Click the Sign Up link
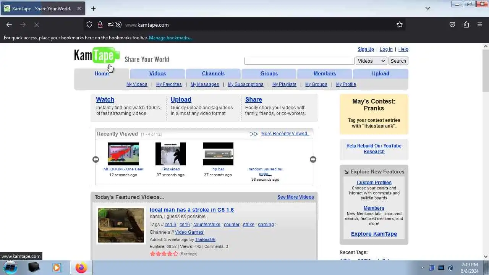The width and height of the screenshot is (489, 275). click(366, 49)
